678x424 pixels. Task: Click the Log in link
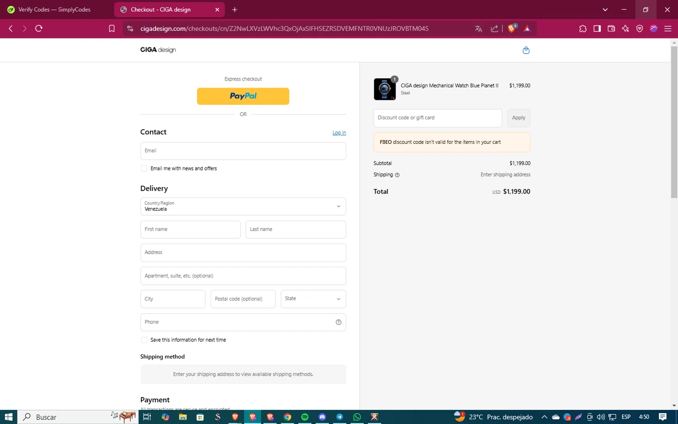coord(339,133)
